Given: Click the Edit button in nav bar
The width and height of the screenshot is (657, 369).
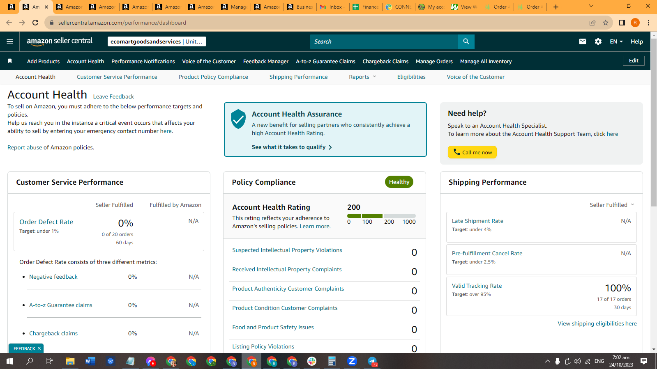Looking at the screenshot, I should pos(634,61).
